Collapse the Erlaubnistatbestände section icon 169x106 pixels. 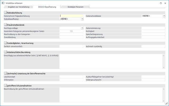coord(6,24)
